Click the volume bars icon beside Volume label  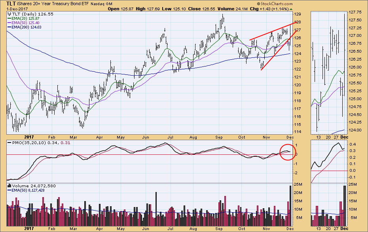[9, 186]
